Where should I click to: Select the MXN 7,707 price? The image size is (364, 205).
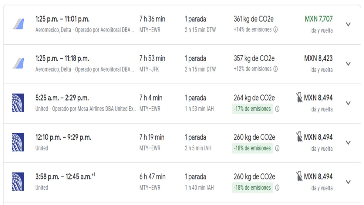point(318,19)
